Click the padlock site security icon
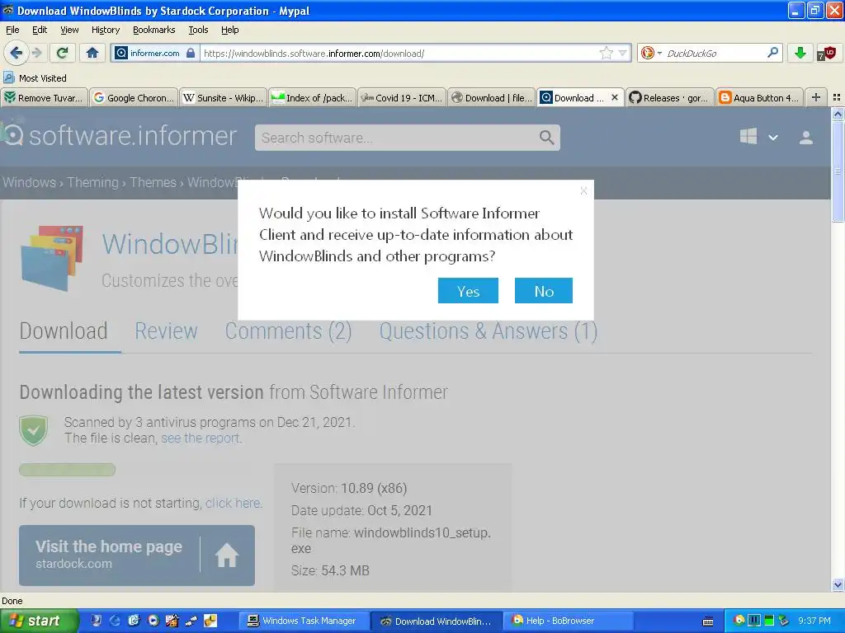This screenshot has height=633, width=845. coord(191,53)
